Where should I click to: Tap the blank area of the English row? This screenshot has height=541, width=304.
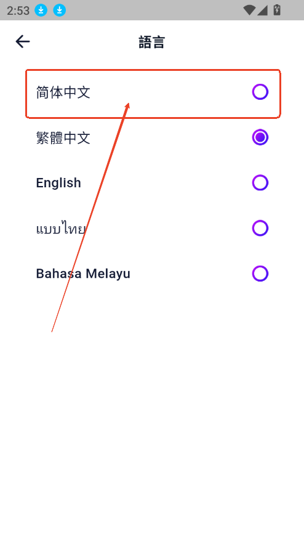(x=166, y=182)
